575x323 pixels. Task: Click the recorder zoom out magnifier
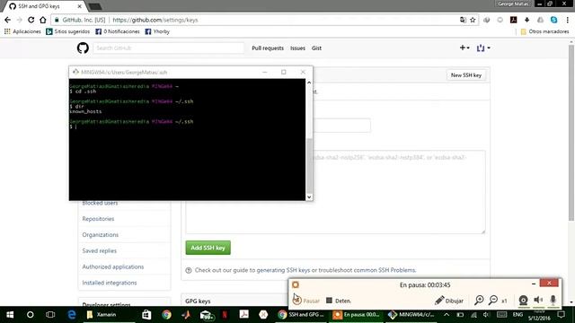pos(493,301)
